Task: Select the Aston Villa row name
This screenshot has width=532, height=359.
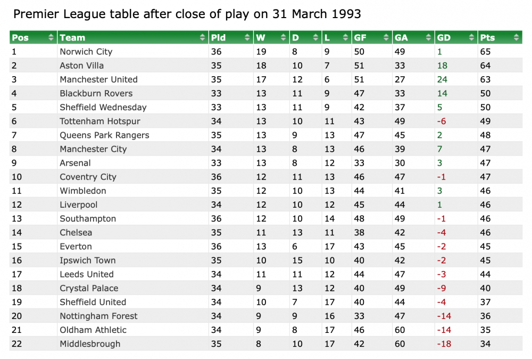Action: 82,66
